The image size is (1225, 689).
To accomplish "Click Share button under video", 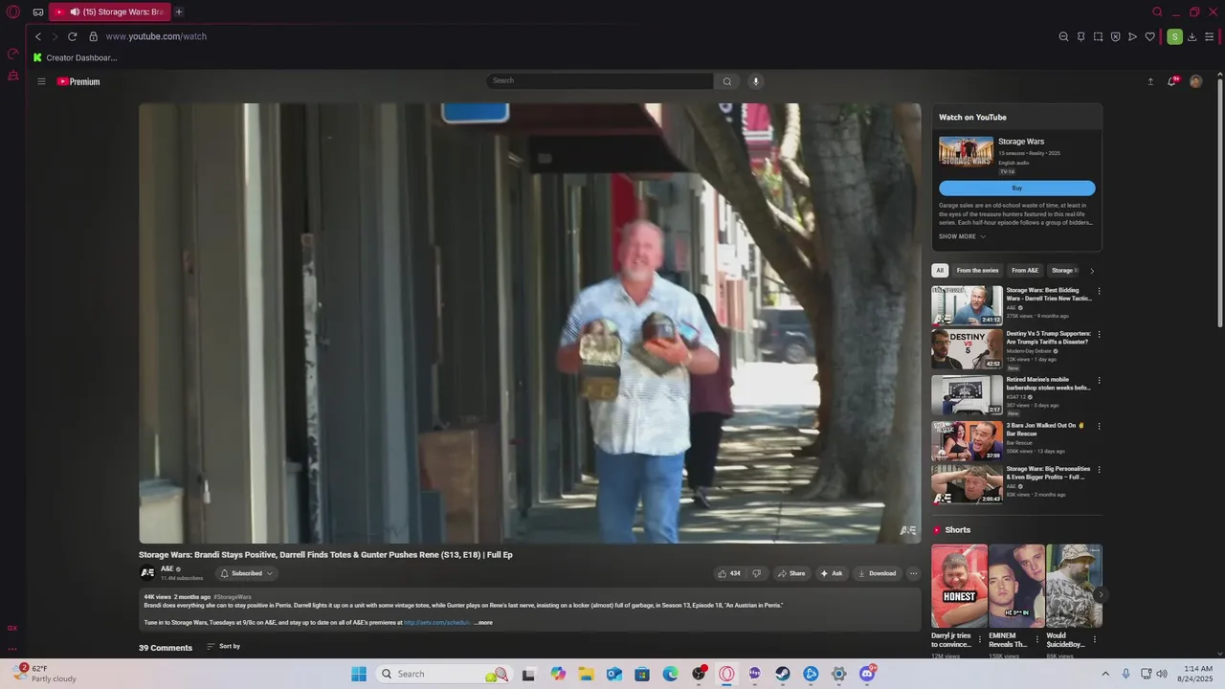I will 791,573.
